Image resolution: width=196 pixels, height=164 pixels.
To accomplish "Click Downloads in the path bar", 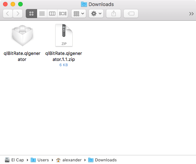I will pyautogui.click(x=103, y=160).
